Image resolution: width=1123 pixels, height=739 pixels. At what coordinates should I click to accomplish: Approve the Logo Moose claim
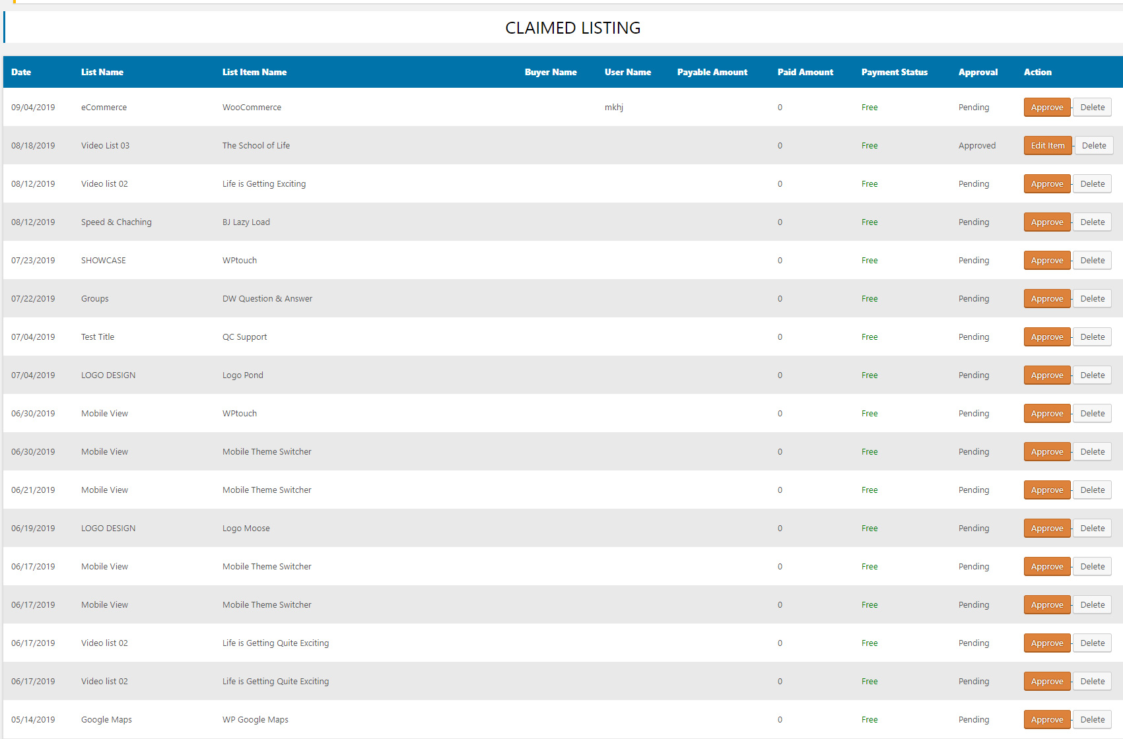point(1046,529)
